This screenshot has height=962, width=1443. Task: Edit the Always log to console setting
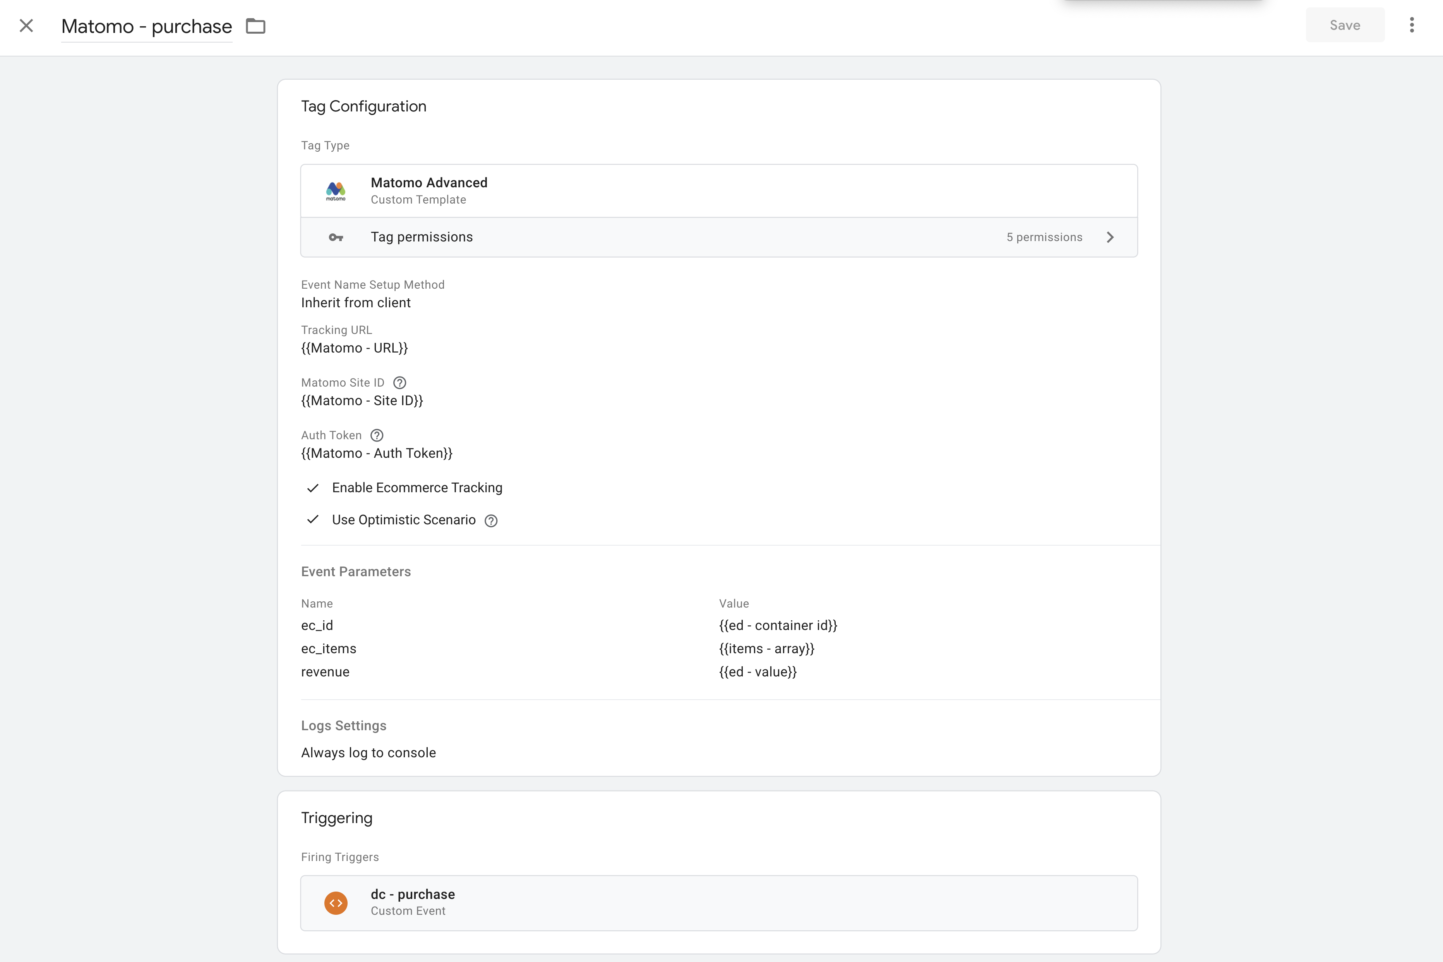pos(368,753)
